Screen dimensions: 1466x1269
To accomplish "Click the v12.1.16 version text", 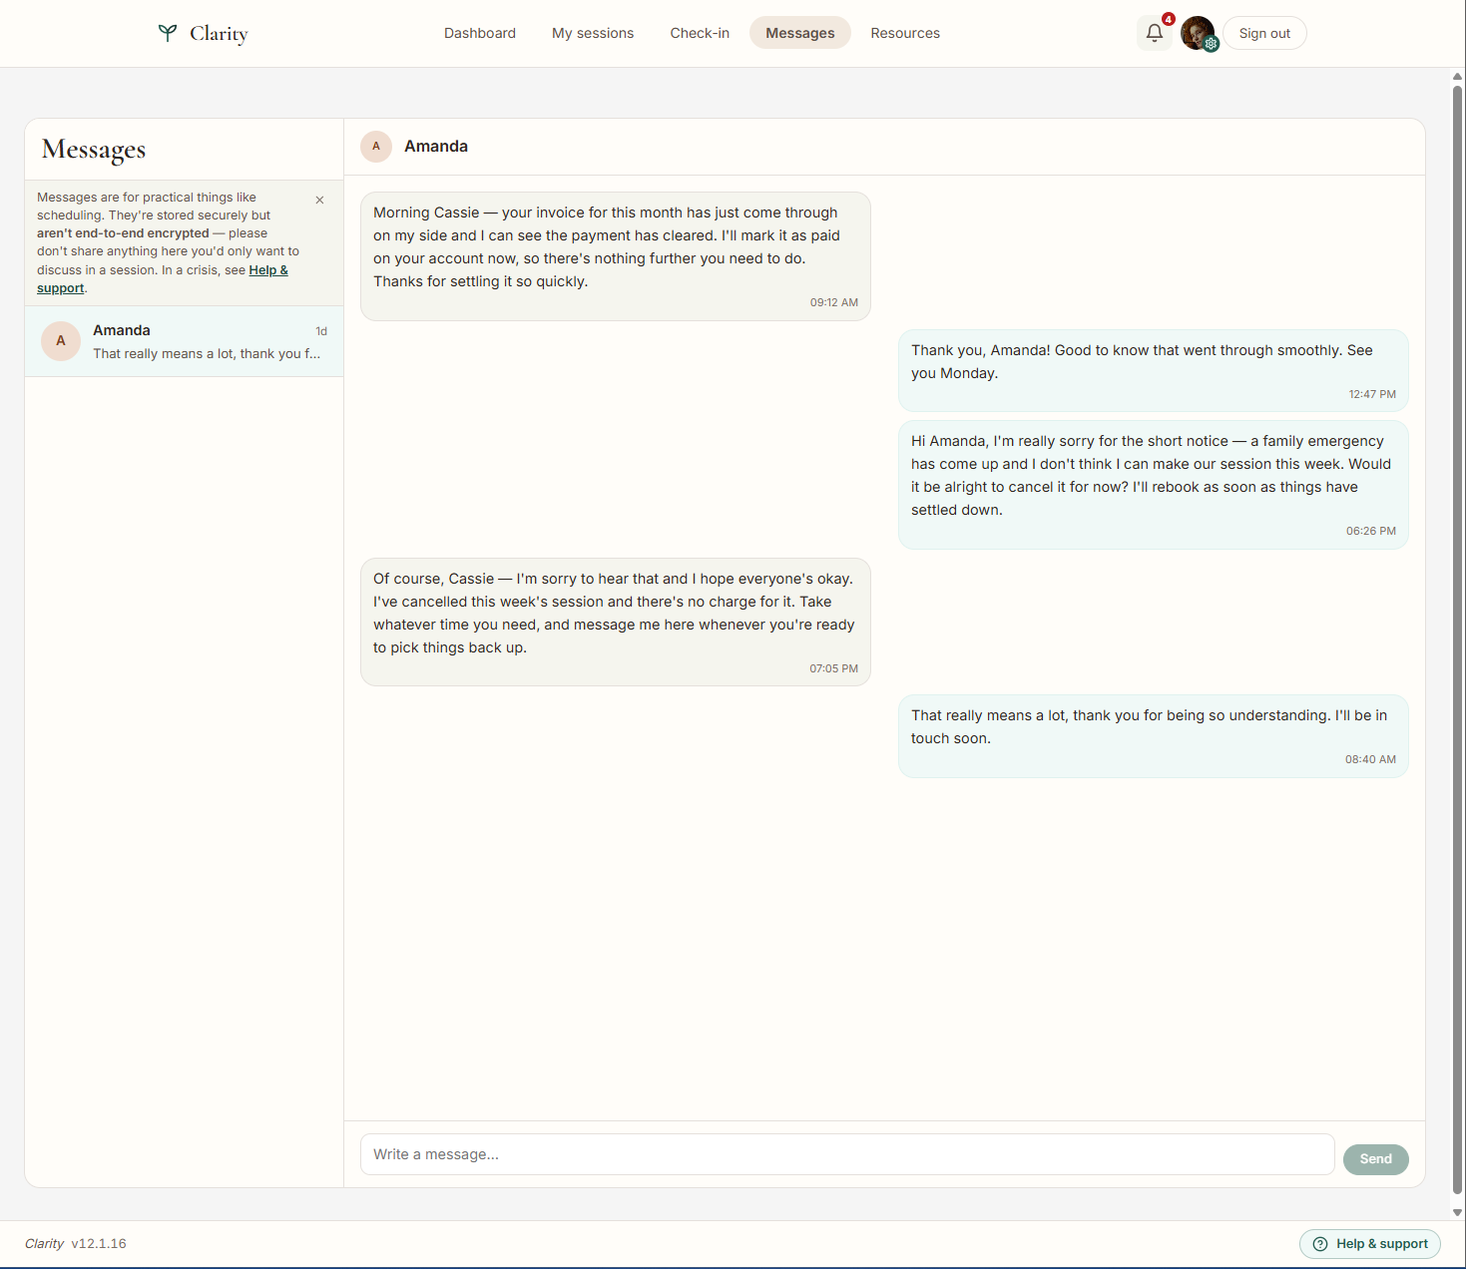I will (x=99, y=1244).
